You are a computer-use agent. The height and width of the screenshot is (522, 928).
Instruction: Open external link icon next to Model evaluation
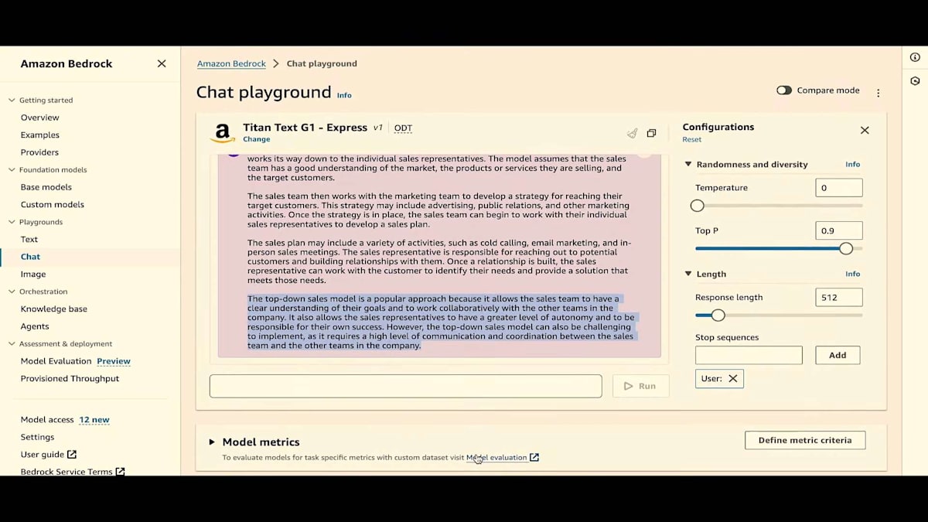click(x=534, y=458)
